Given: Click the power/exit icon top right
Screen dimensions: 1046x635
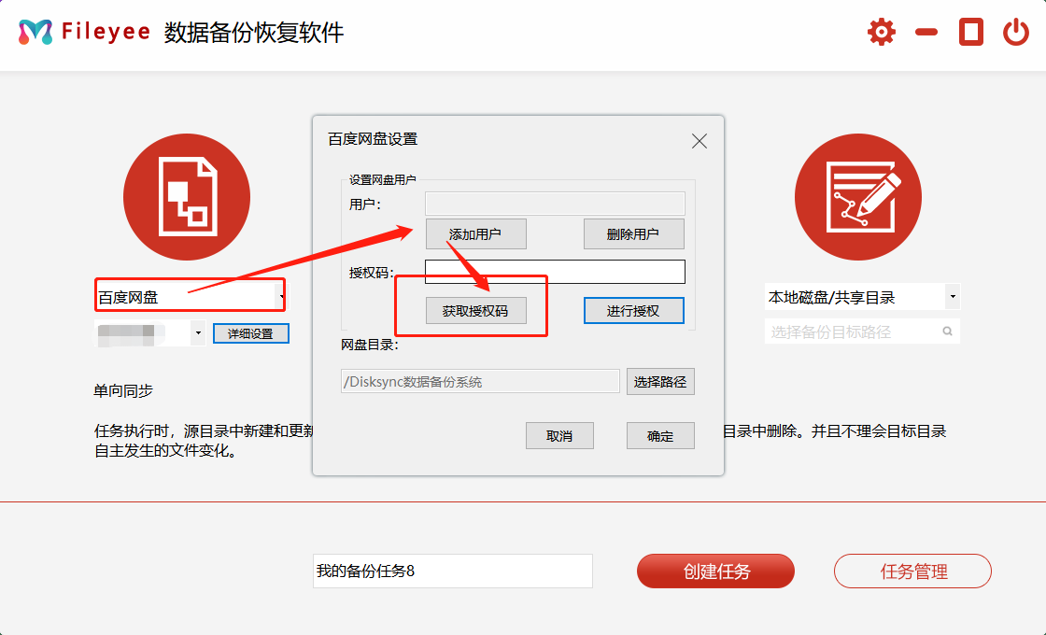Looking at the screenshot, I should pos(1015,31).
